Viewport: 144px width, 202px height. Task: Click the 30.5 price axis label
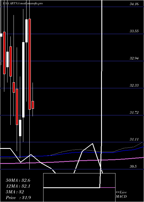133,167
